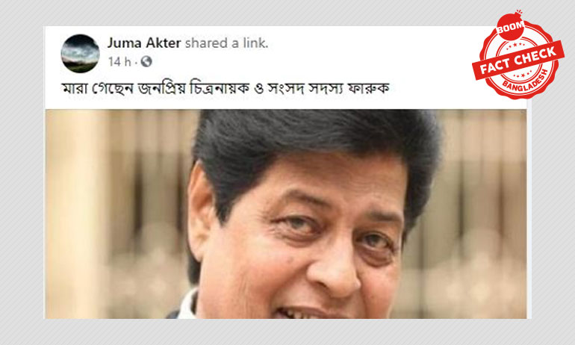Click the word 'চিত্রনায়ক' in the caption
Image resolution: width=575 pixels, height=345 pixels.
click(x=220, y=88)
